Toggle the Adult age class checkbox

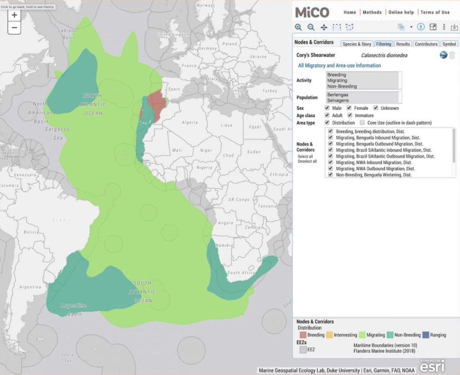pyautogui.click(x=327, y=115)
